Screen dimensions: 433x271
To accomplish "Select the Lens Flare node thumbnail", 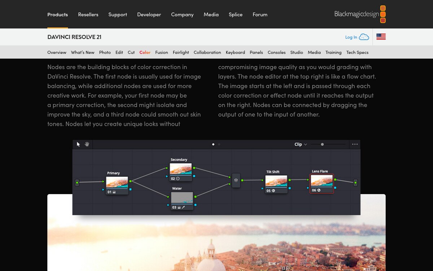I will coord(322,181).
